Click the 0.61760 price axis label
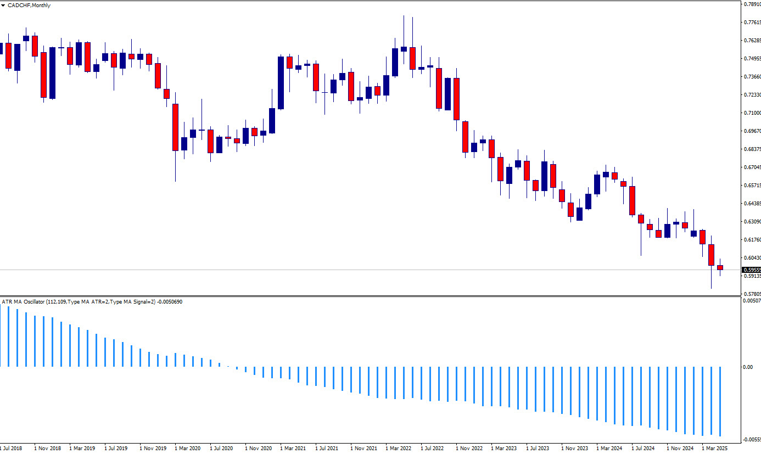Screen dimensions: 761x454 pyautogui.click(x=751, y=240)
